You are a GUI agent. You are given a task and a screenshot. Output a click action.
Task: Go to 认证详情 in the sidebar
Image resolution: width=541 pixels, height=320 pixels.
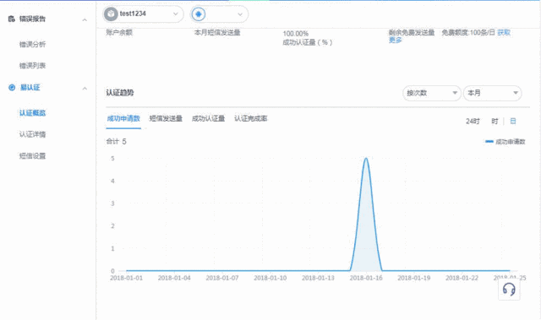click(32, 134)
